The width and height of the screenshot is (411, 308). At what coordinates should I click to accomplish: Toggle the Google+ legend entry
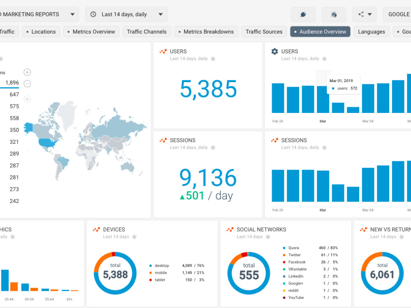coord(310,283)
